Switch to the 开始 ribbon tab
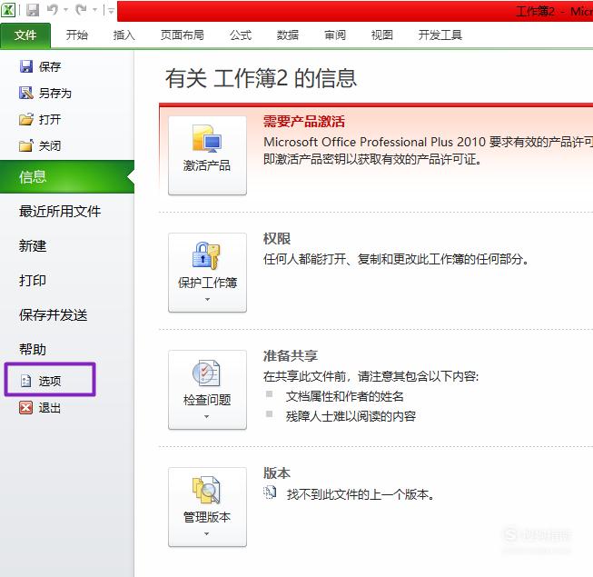This screenshot has width=593, height=577. click(77, 35)
